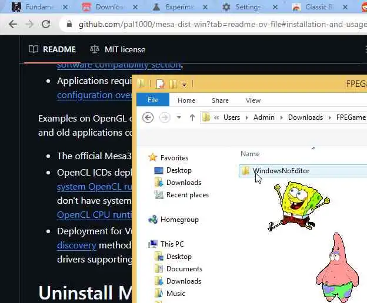The width and height of the screenshot is (367, 303).
Task: Go back in File Explorer
Action: (x=148, y=117)
